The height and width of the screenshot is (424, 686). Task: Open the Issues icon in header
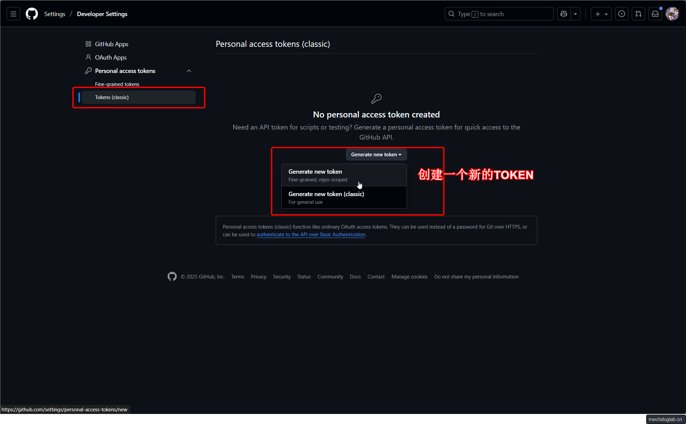coord(621,14)
